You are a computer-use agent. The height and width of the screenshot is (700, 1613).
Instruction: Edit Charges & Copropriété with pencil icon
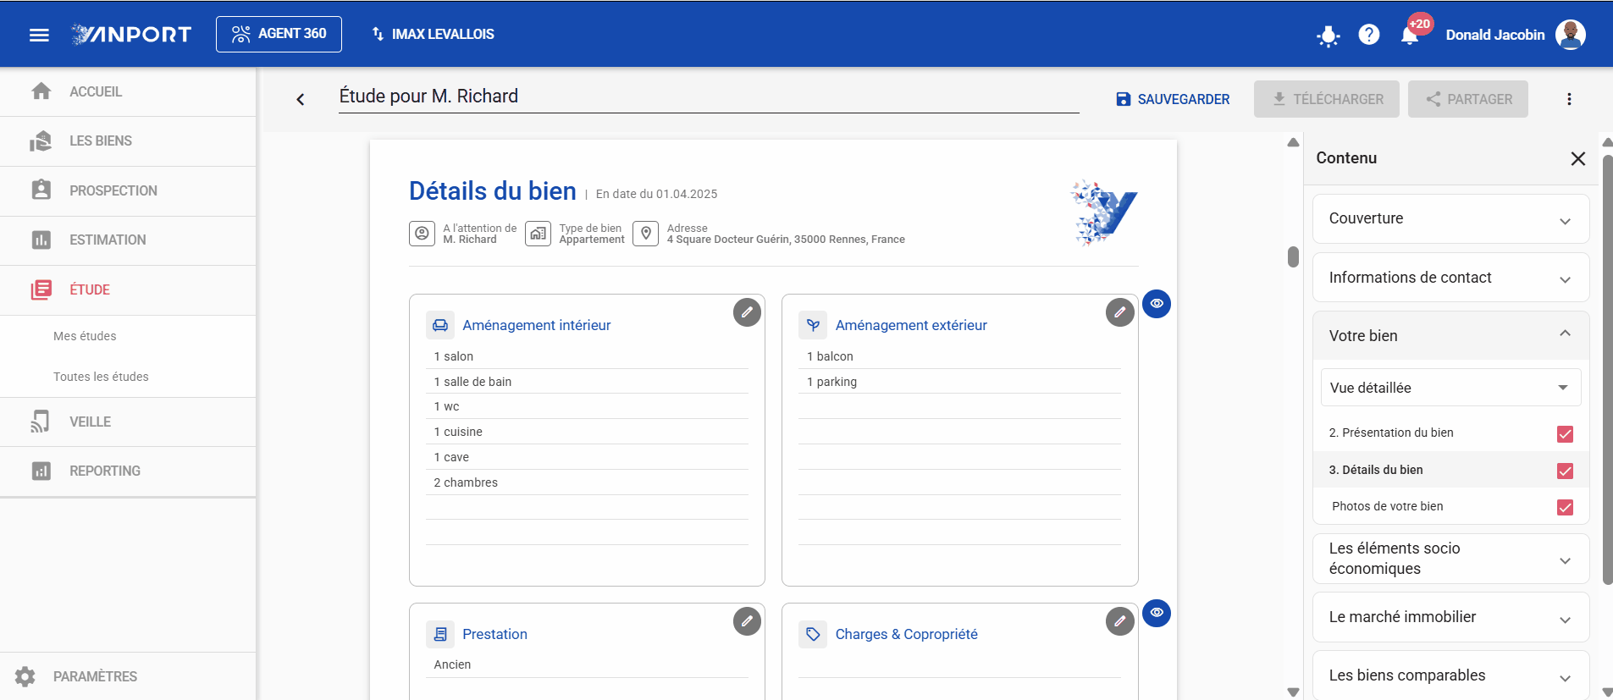coord(1119,621)
